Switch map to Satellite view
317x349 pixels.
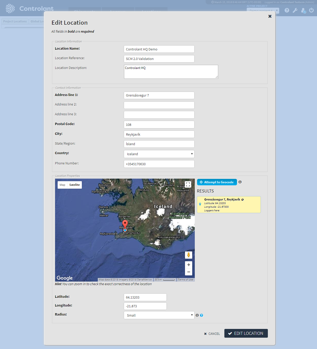pyautogui.click(x=74, y=185)
